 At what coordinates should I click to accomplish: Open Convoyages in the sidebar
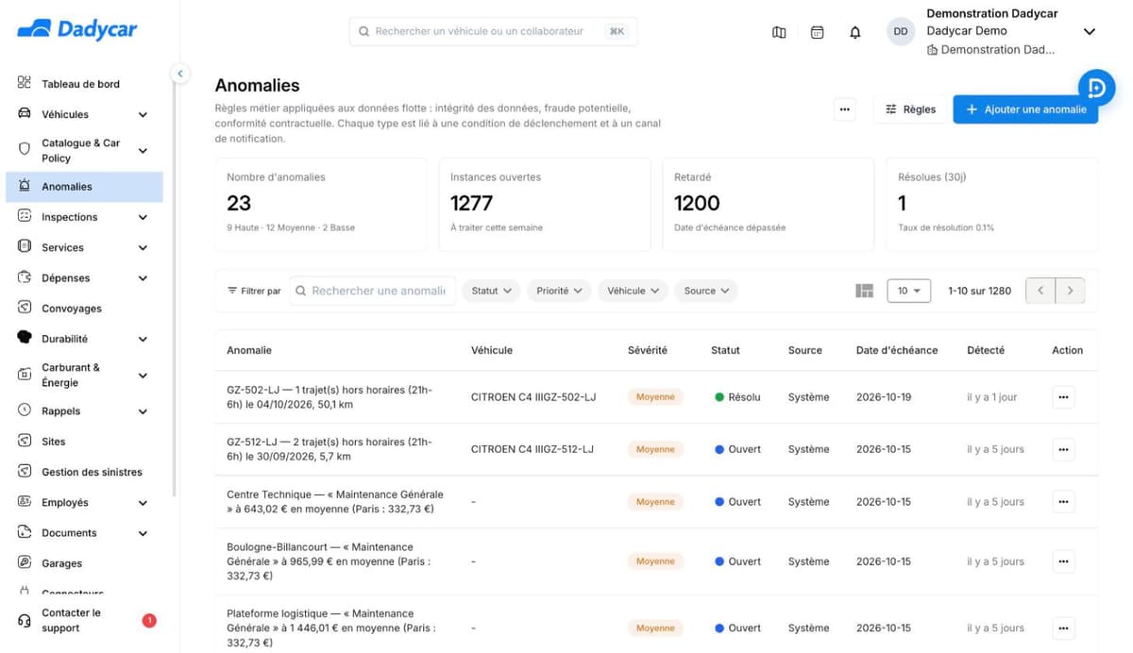pos(84,309)
